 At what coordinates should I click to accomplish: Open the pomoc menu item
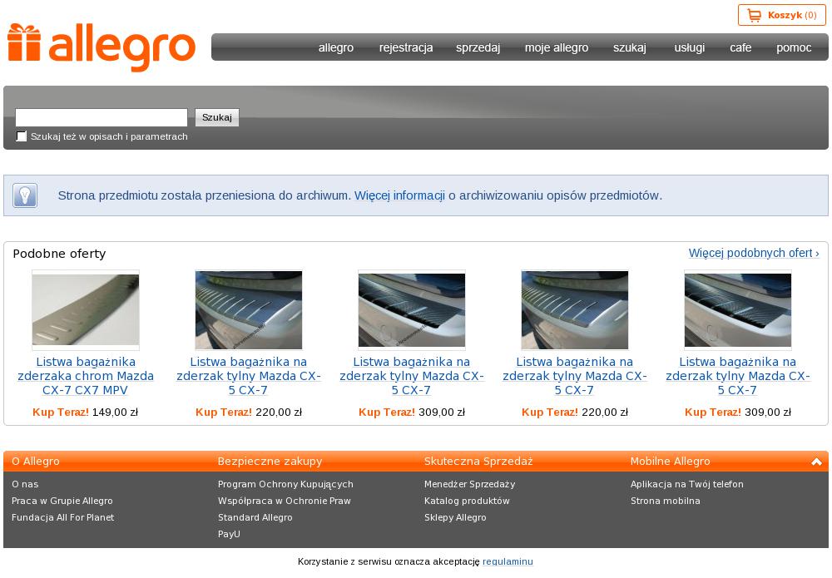(794, 47)
